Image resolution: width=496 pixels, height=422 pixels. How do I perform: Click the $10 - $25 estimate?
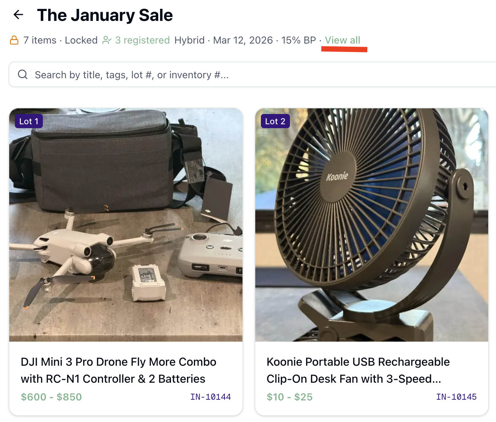(x=290, y=397)
